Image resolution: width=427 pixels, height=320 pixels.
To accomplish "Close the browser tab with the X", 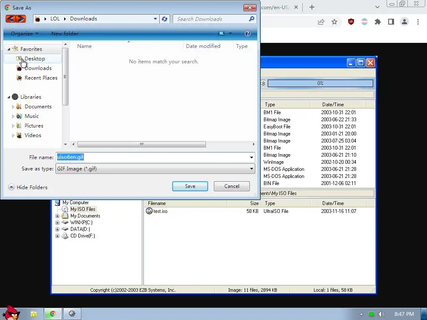I will tap(296, 7).
